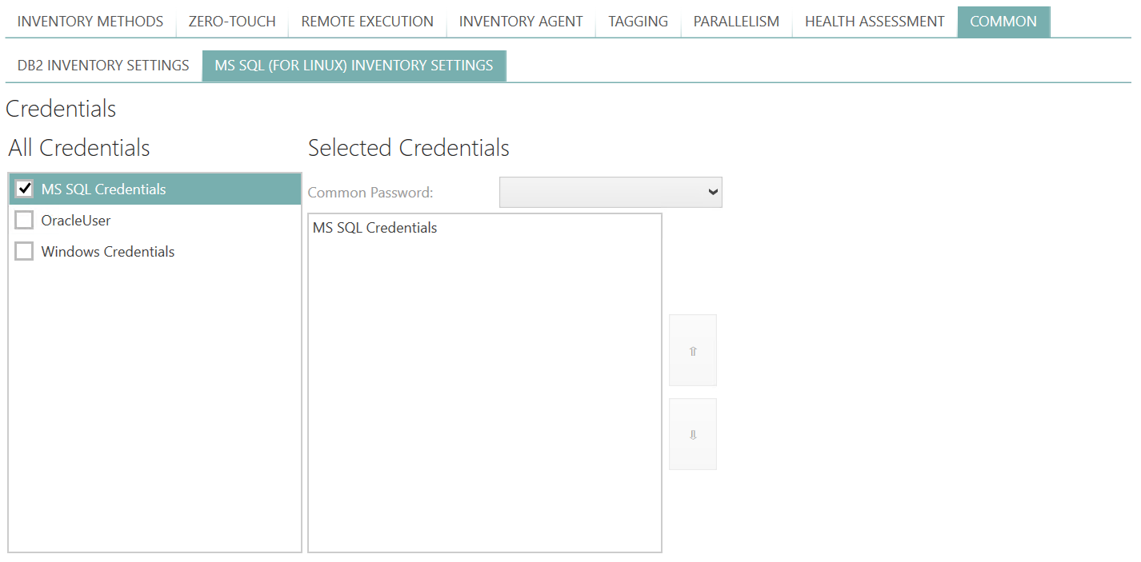Image resolution: width=1141 pixels, height=562 pixels.
Task: Click the move-down arrow icon
Action: coord(692,434)
